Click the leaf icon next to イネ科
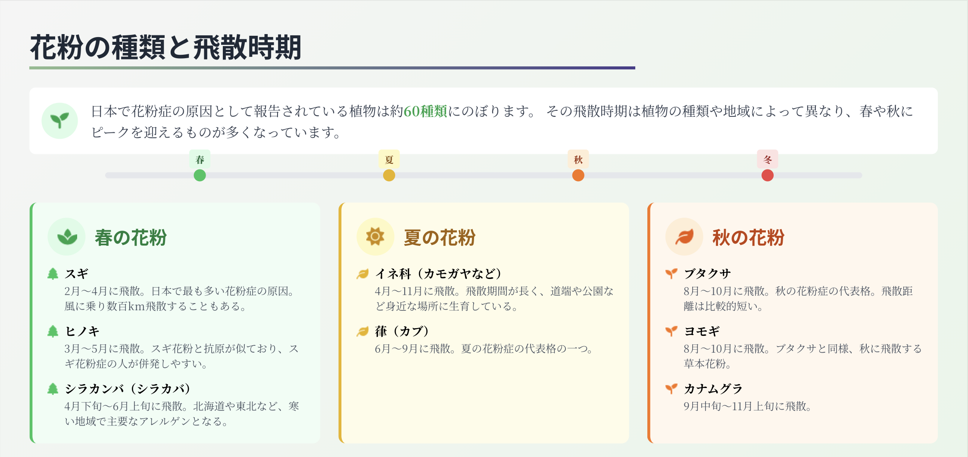Viewport: 968px width, 457px height. coord(362,274)
